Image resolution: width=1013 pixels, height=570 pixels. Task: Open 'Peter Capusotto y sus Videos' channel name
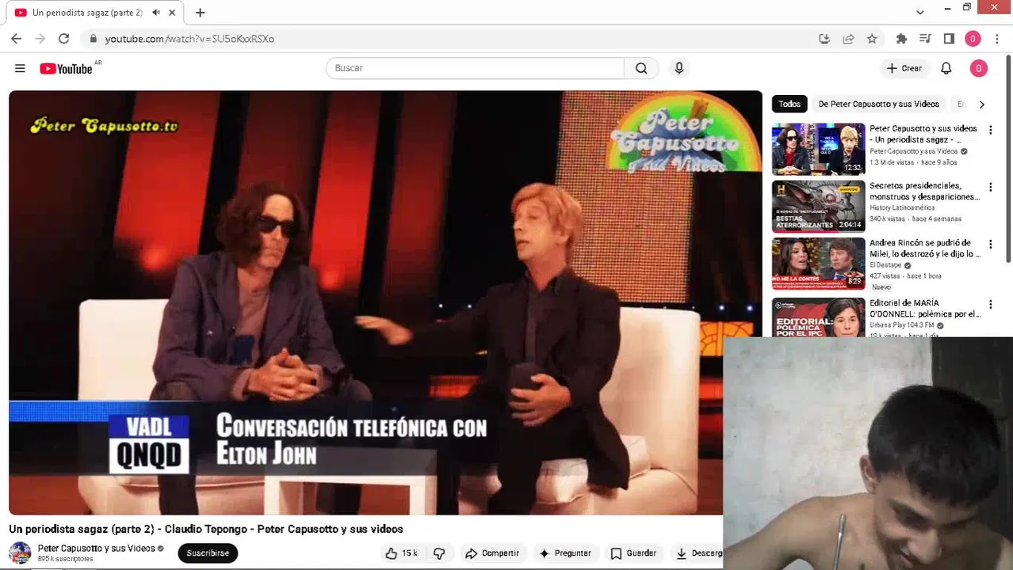(97, 548)
